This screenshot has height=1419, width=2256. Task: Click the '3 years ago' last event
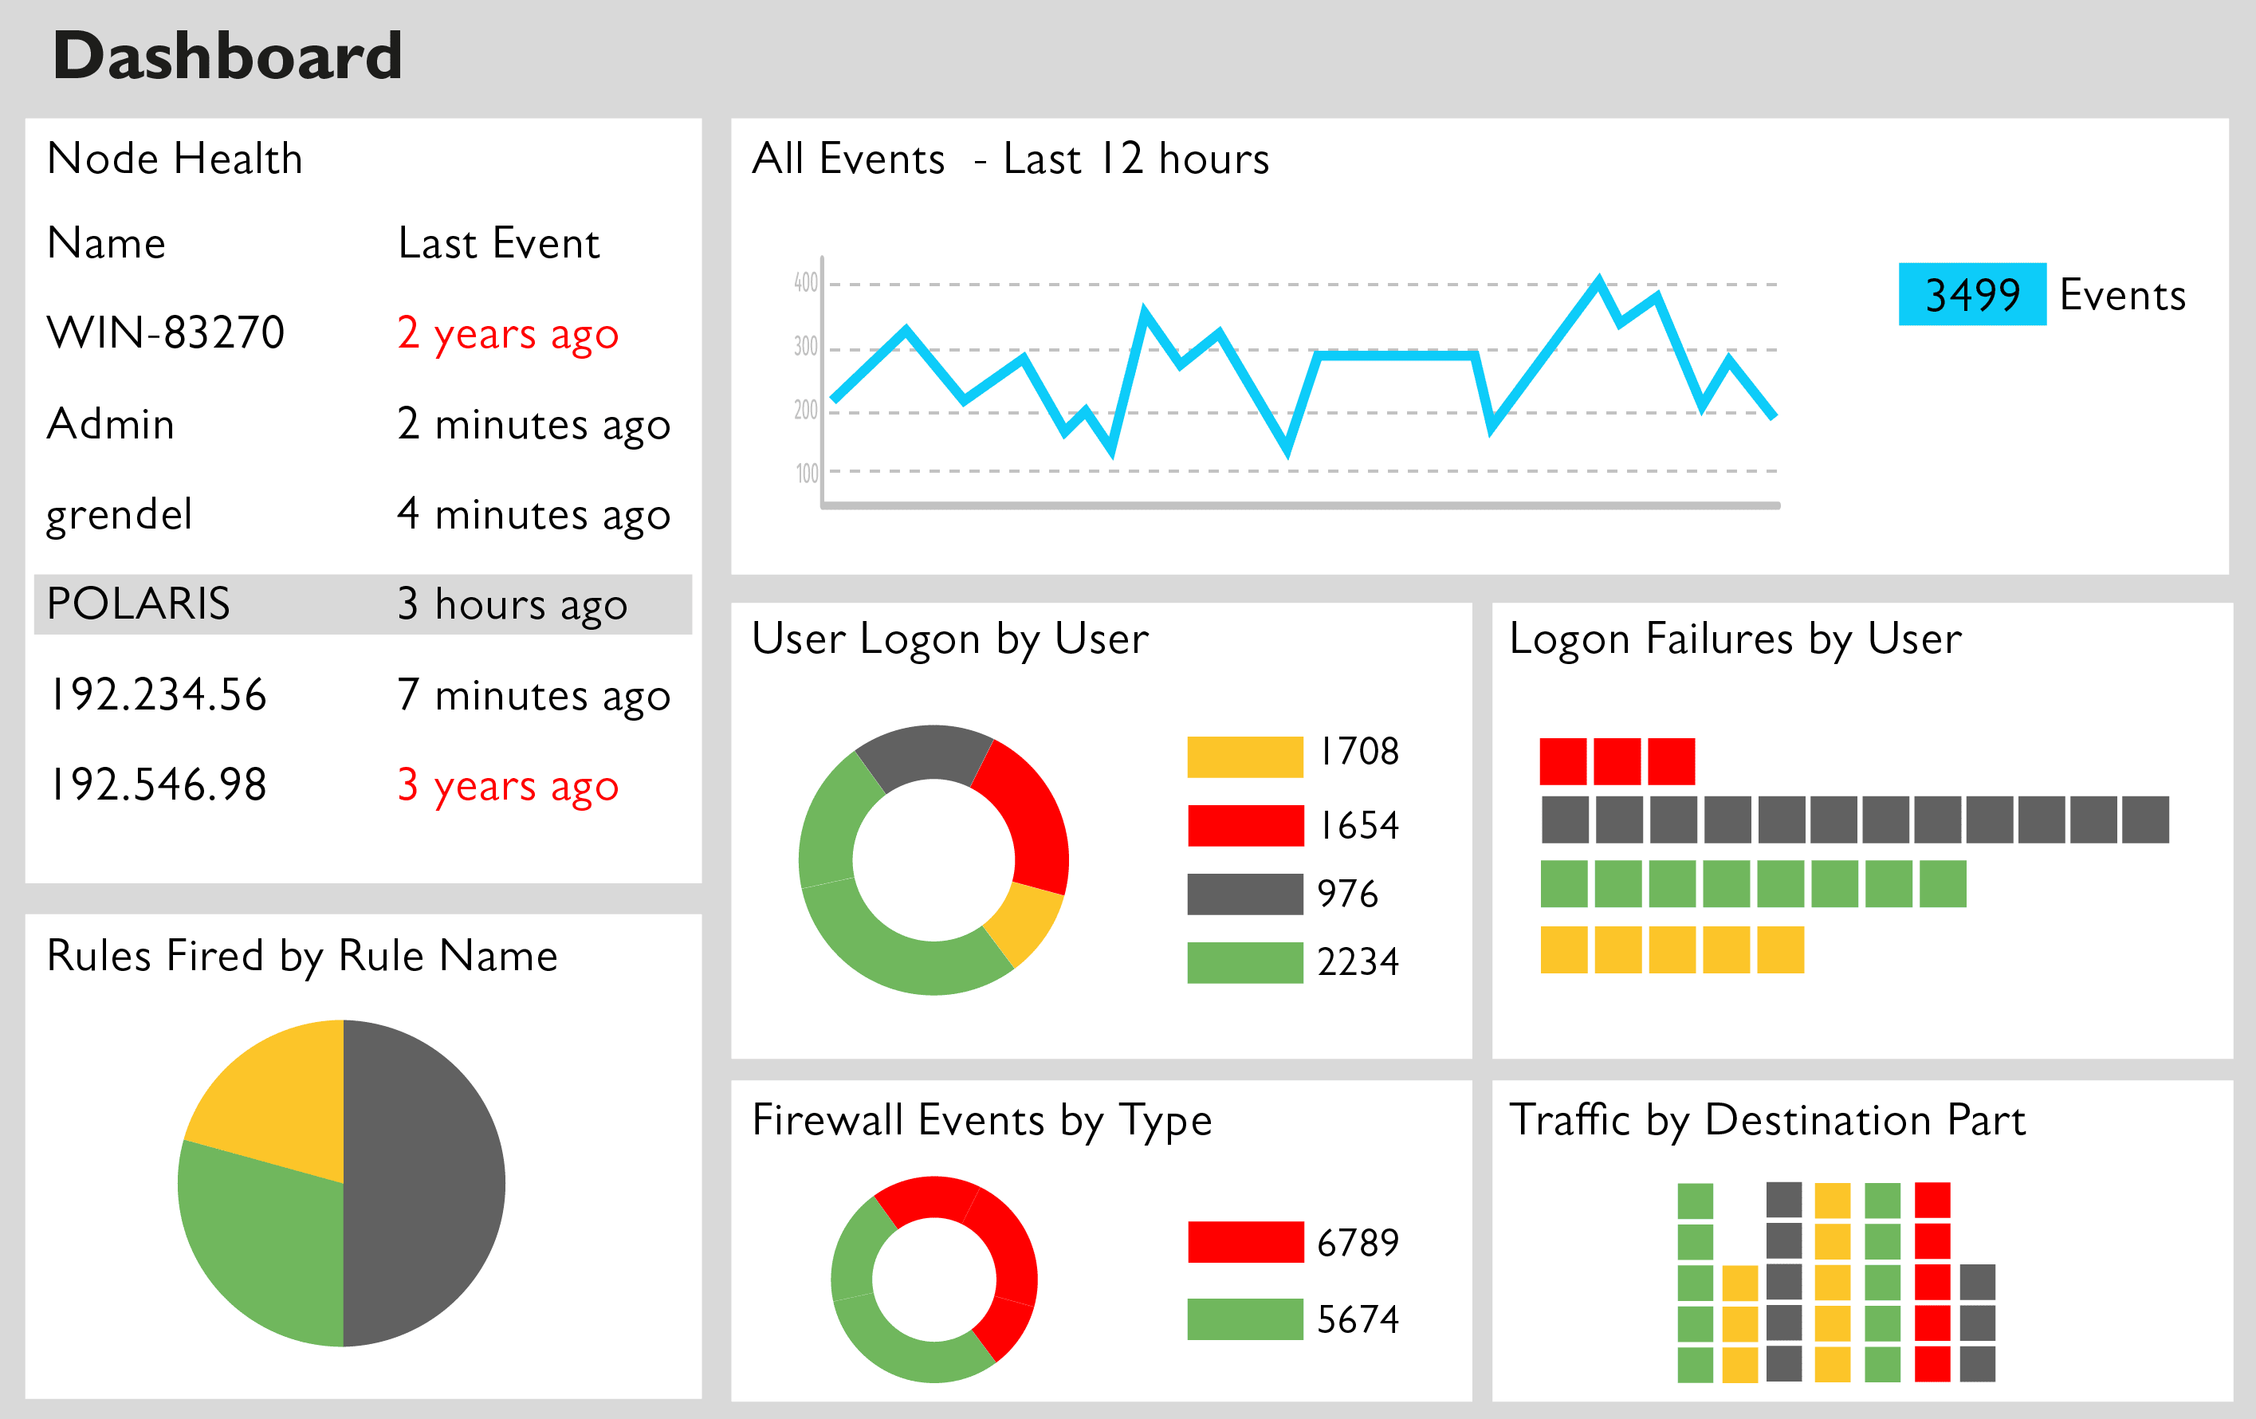(x=508, y=787)
